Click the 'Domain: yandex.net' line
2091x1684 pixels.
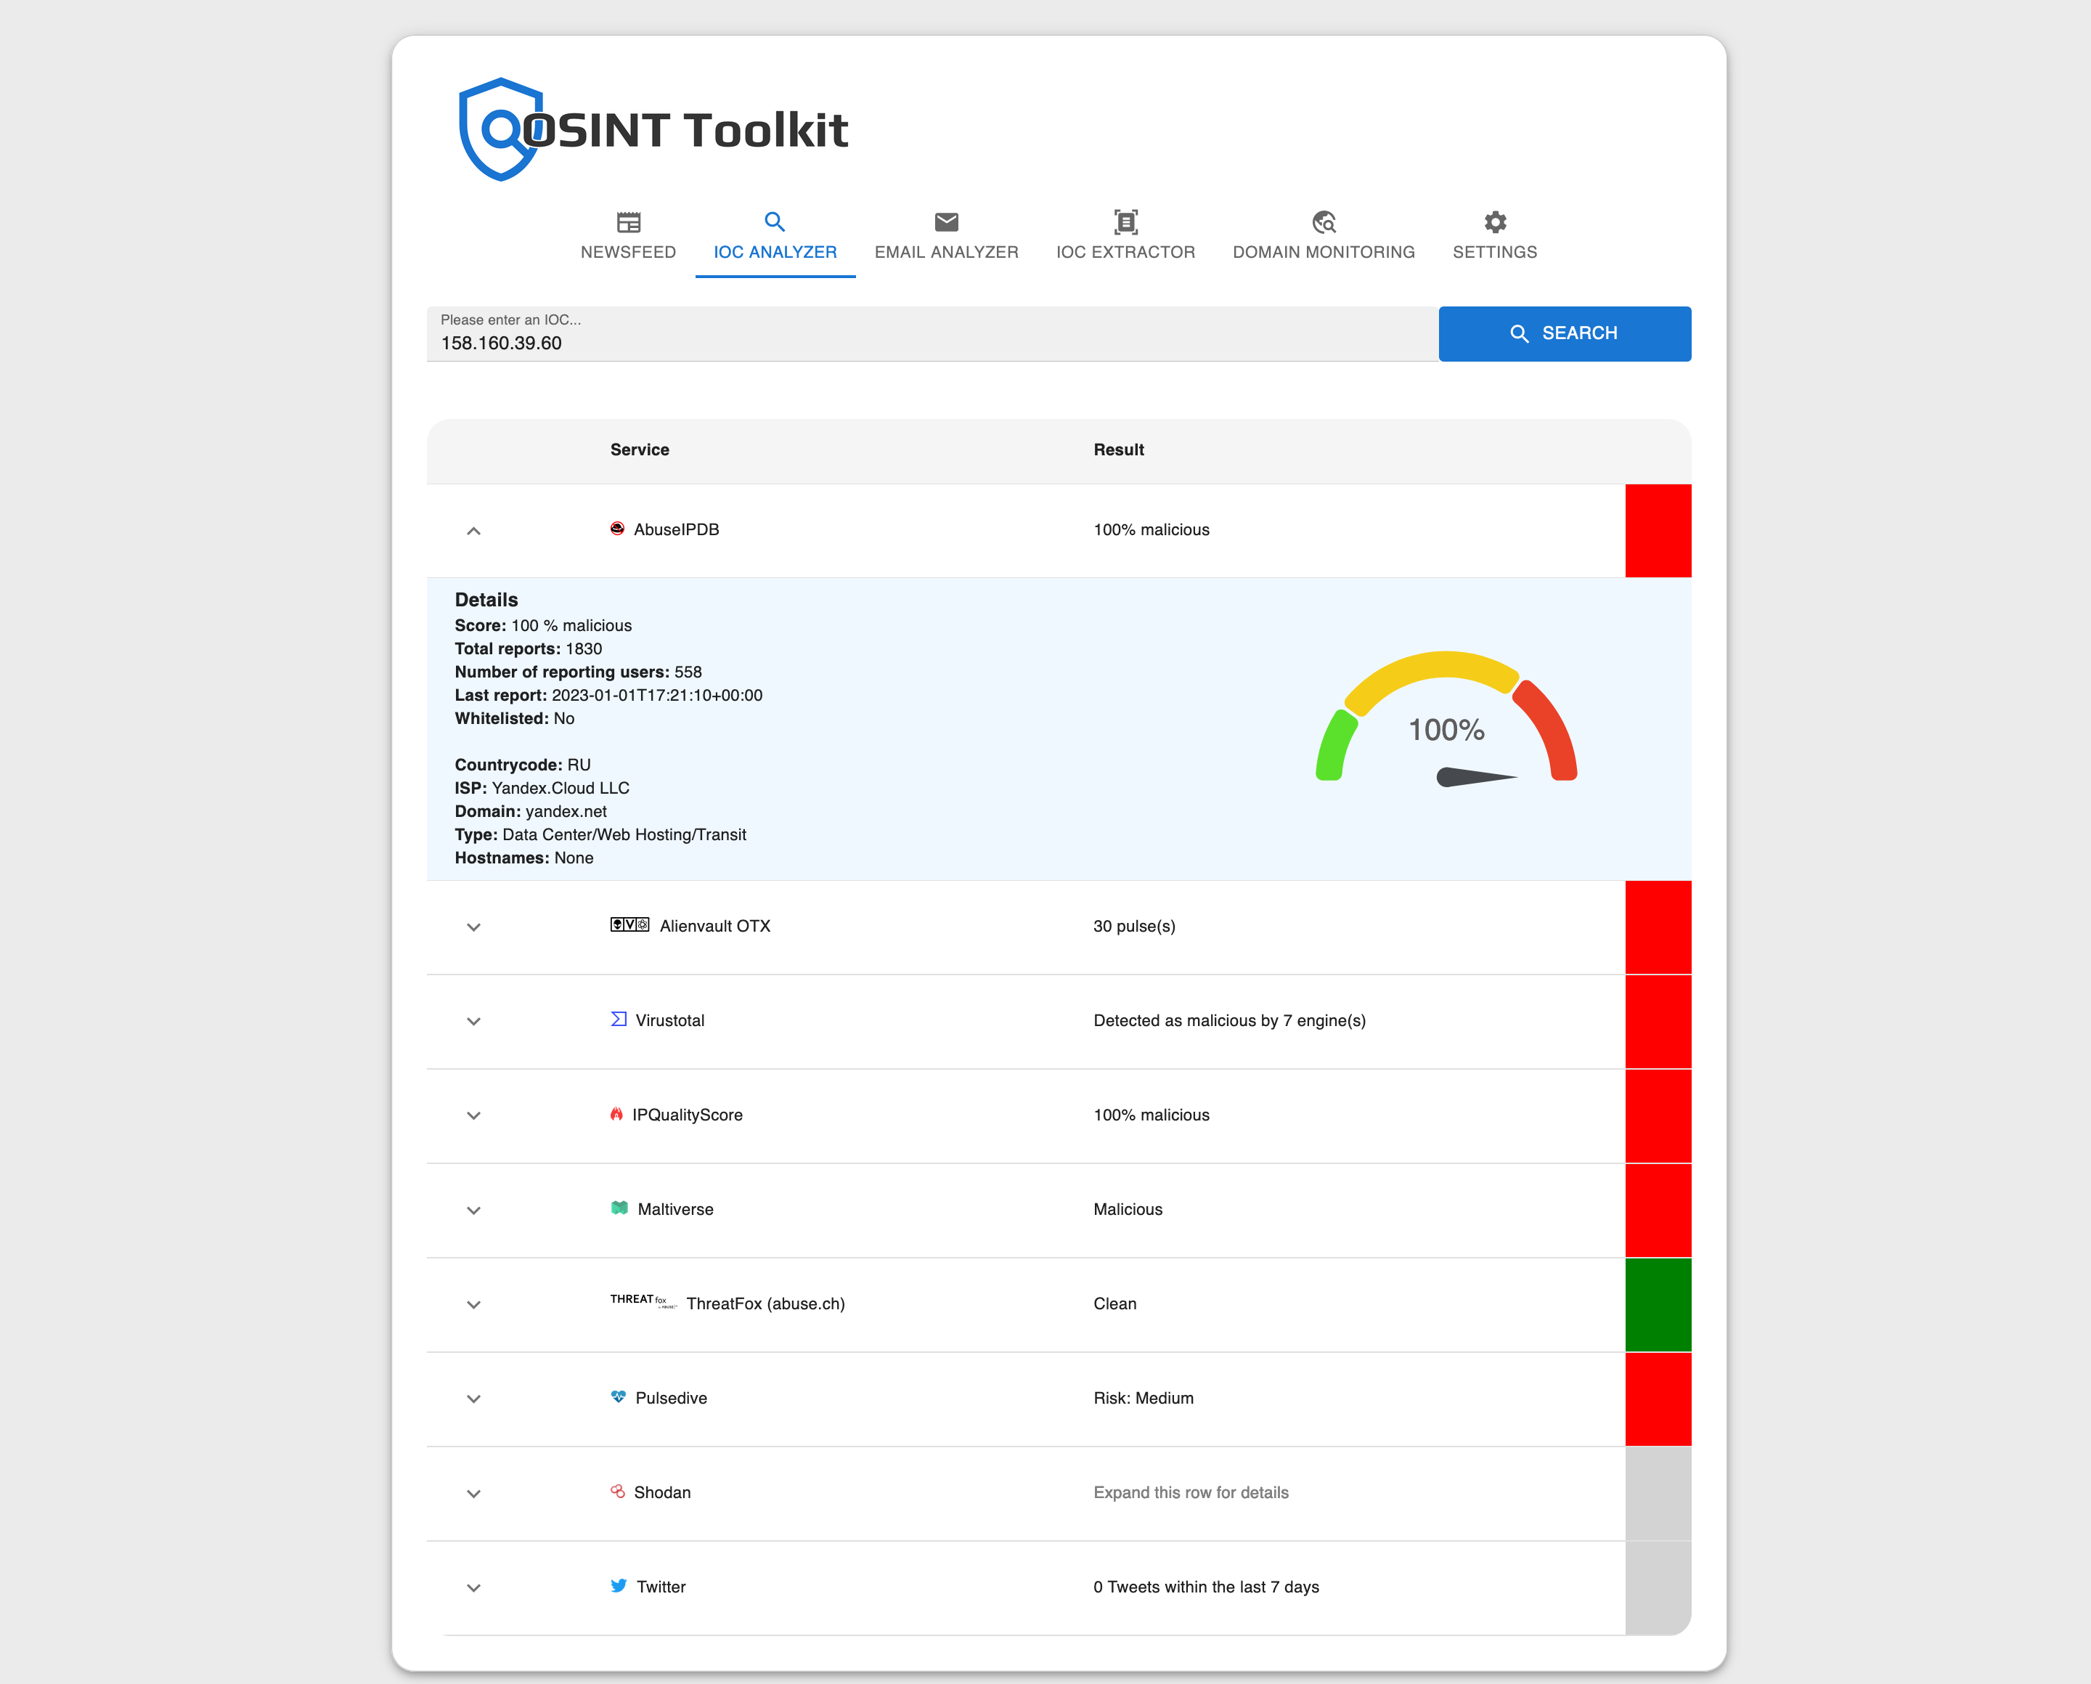531,812
